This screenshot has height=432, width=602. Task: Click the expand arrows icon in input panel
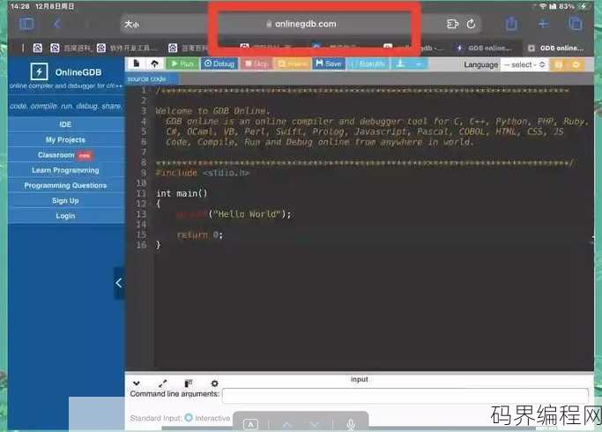(163, 384)
